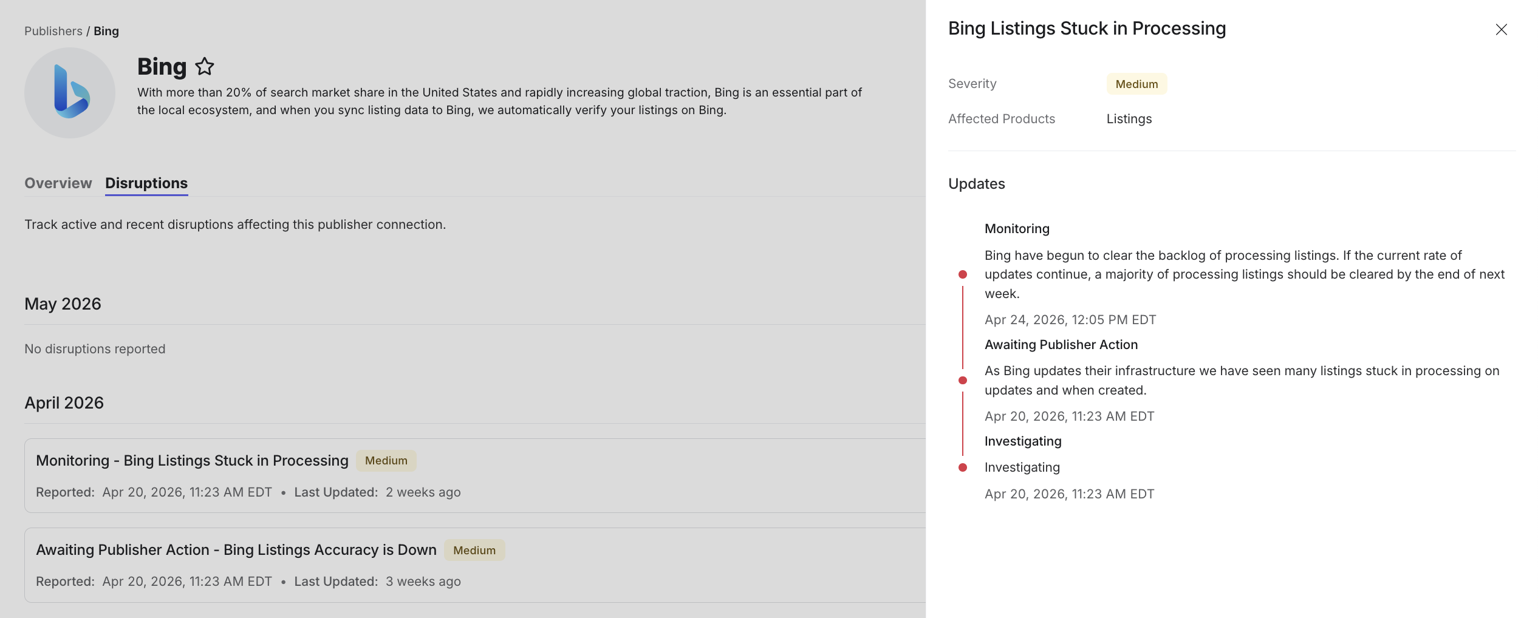This screenshot has width=1538, height=618.
Task: Click the red dot beside Monitoring update
Action: point(963,274)
